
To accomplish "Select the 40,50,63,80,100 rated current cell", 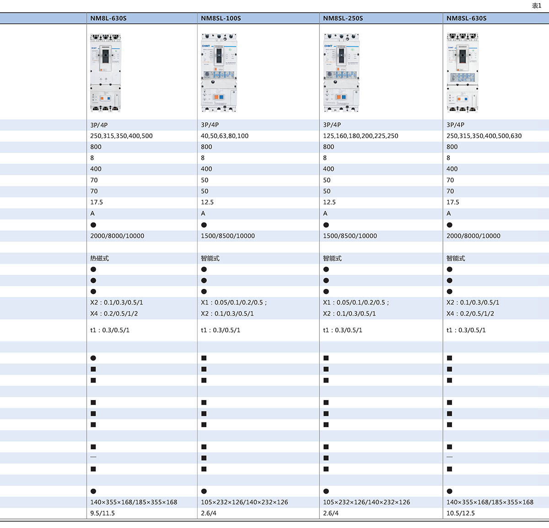I will pyautogui.click(x=225, y=136).
